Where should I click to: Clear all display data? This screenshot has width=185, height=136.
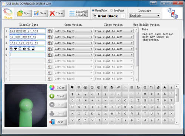point(57,13)
